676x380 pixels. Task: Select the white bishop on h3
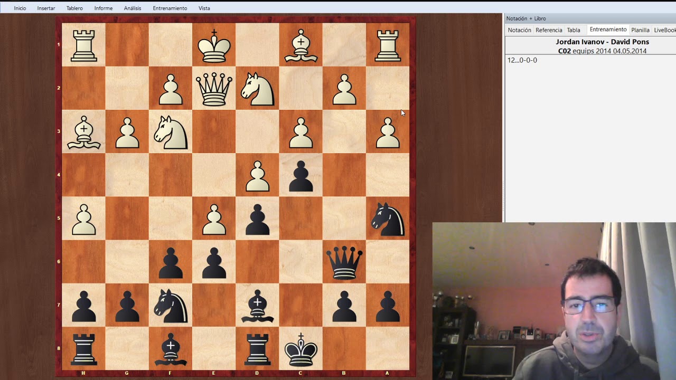pos(83,133)
